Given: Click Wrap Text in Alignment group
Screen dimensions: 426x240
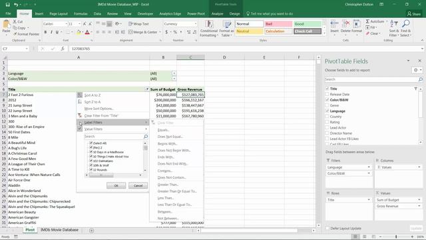Looking at the screenshot, I should coord(138,24).
